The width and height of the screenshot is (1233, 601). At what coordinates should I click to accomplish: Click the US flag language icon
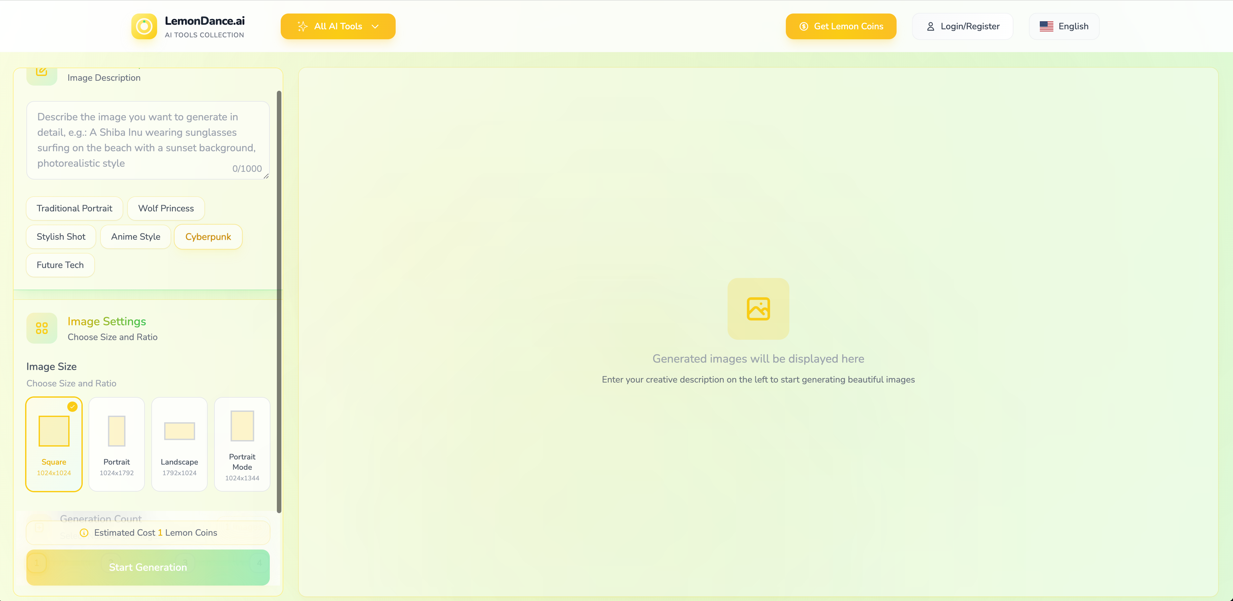click(x=1046, y=26)
